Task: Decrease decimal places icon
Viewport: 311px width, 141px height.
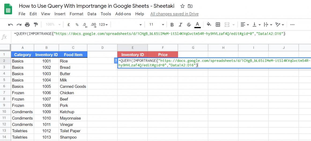Action: point(85,25)
